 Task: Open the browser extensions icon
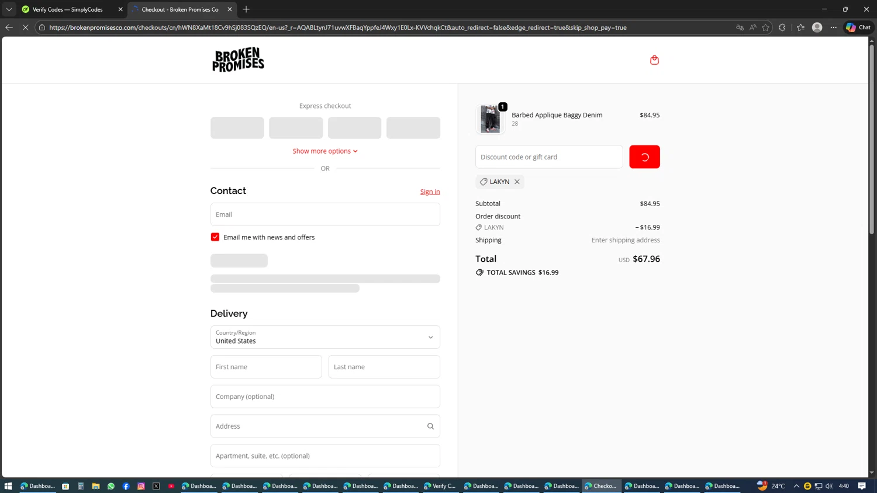point(782,27)
